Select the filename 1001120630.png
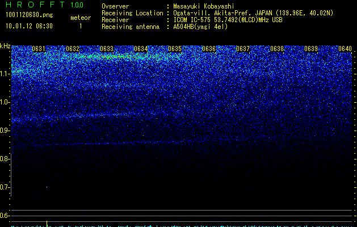357x227 pixels. pos(30,15)
